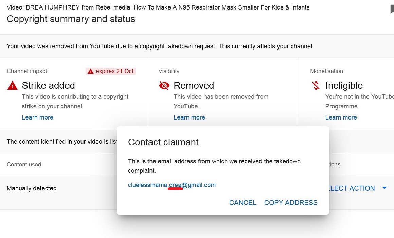Click the Select Action dropdown arrow
The width and height of the screenshot is (394, 238).
(384, 188)
